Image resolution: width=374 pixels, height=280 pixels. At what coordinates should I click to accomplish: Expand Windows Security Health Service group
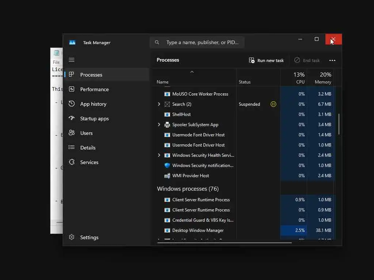[x=159, y=155]
